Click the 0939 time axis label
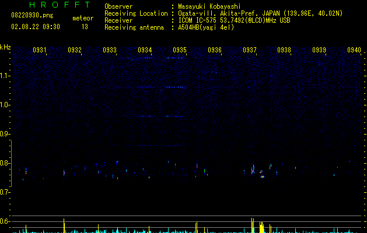The image size is (367, 233). pyautogui.click(x=319, y=50)
